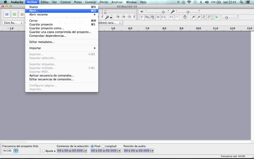This screenshot has width=254, height=159.
Task: Open the Control menu
Action: [x=66, y=2]
